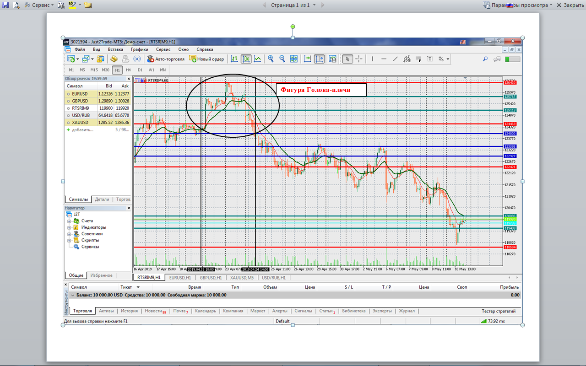The image size is (586, 366).
Task: Toggle chart auto-scroll to latest bar
Action: point(307,59)
